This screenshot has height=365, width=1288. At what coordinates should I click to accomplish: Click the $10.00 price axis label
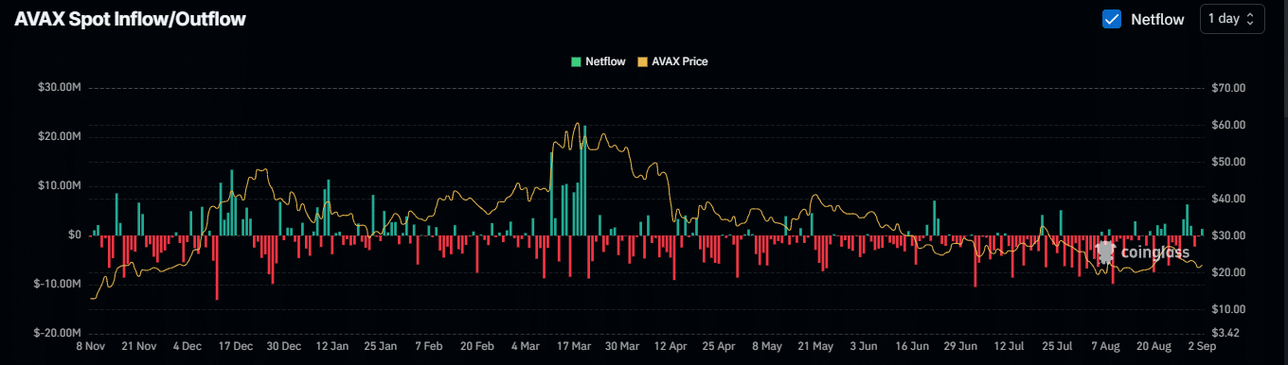(1227, 309)
